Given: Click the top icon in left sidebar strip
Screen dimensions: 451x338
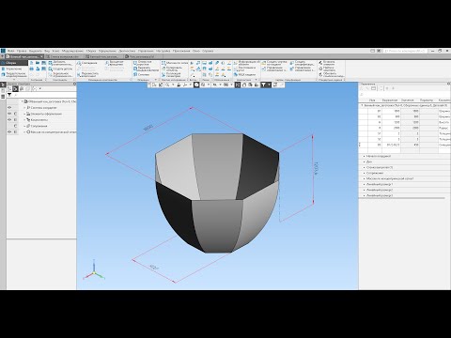Looking at the screenshot, I should click(x=3, y=84).
